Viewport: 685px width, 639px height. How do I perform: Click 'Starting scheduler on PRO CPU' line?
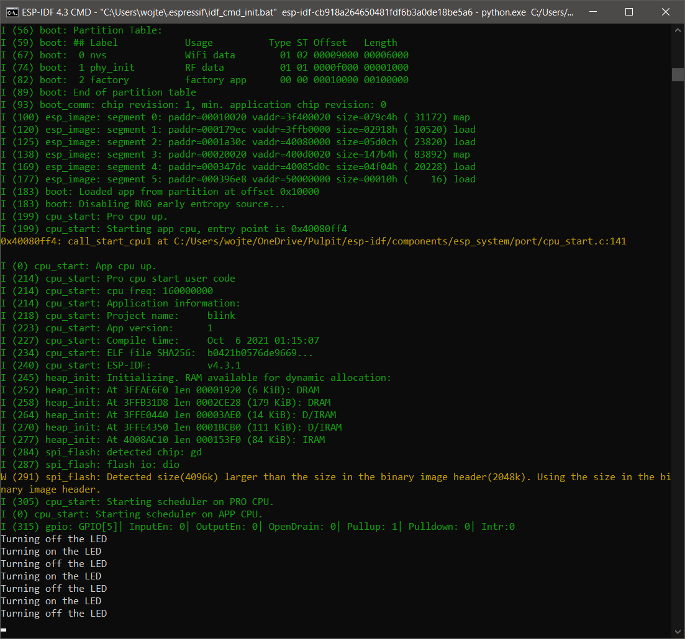tap(137, 502)
